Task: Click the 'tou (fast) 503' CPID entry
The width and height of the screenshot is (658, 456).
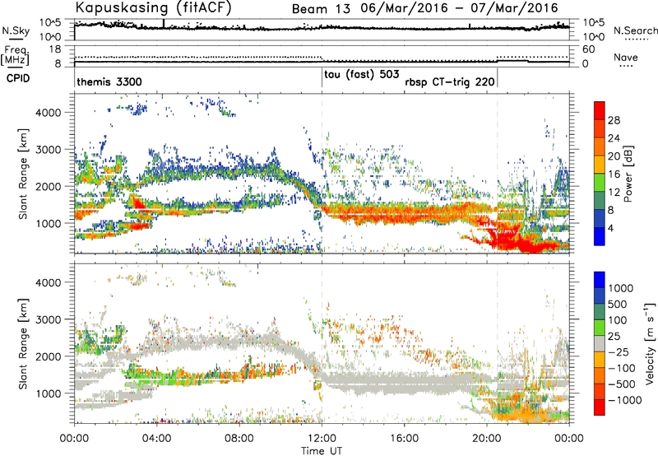Action: [361, 75]
